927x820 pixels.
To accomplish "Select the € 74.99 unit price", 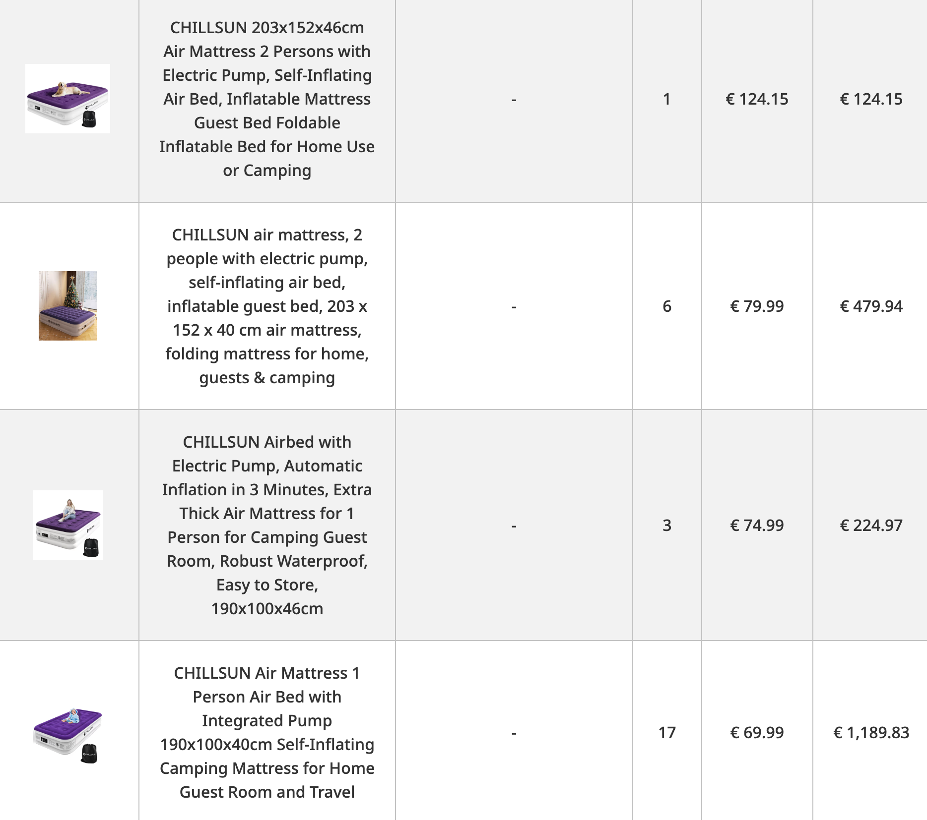I will click(757, 526).
